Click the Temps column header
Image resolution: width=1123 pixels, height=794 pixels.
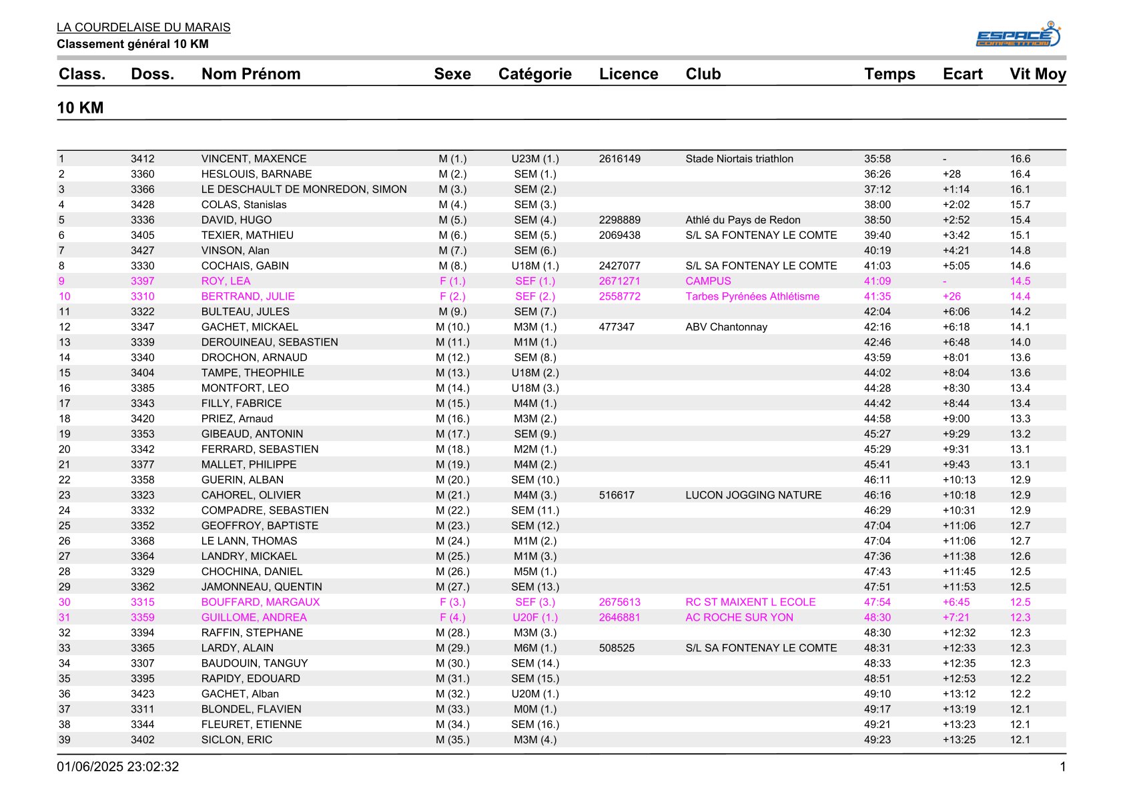[x=890, y=74]
